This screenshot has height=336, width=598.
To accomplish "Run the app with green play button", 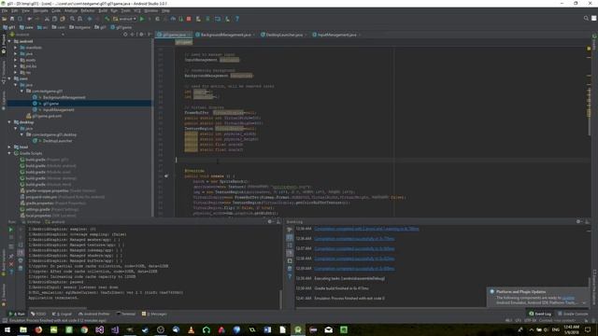I will click(x=142, y=19).
